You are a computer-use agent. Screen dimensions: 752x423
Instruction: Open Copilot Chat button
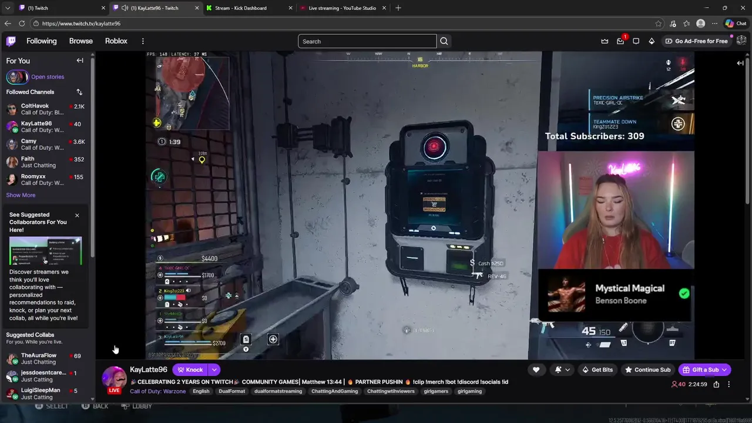[x=736, y=23]
